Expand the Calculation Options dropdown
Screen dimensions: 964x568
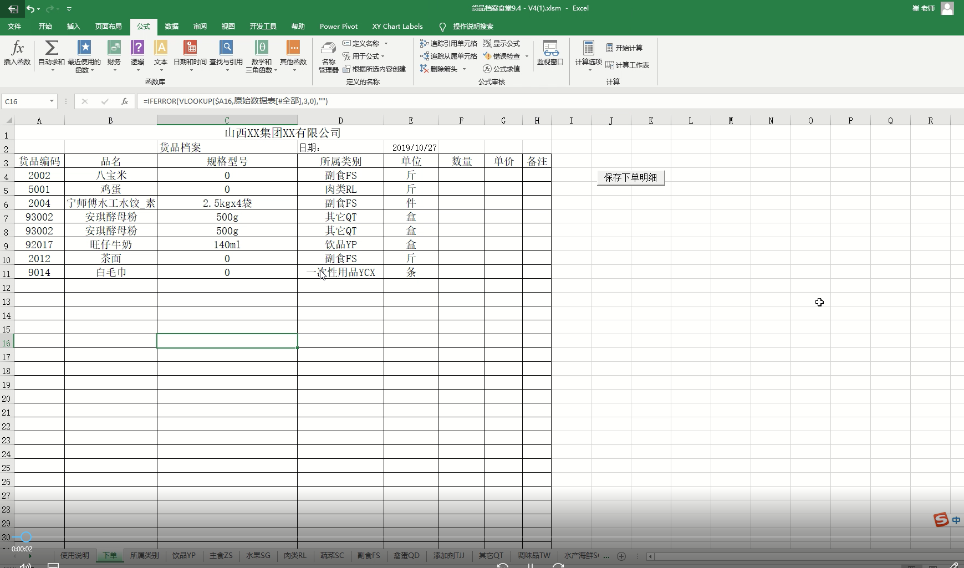[588, 57]
